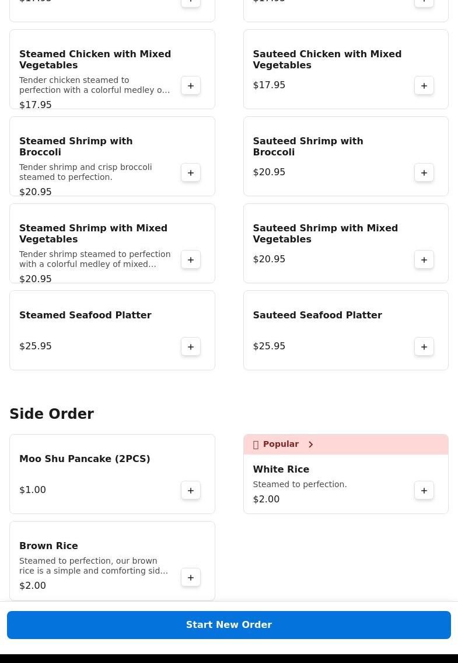Open the Sauteed Seafood Platter item title

pyautogui.click(x=317, y=315)
